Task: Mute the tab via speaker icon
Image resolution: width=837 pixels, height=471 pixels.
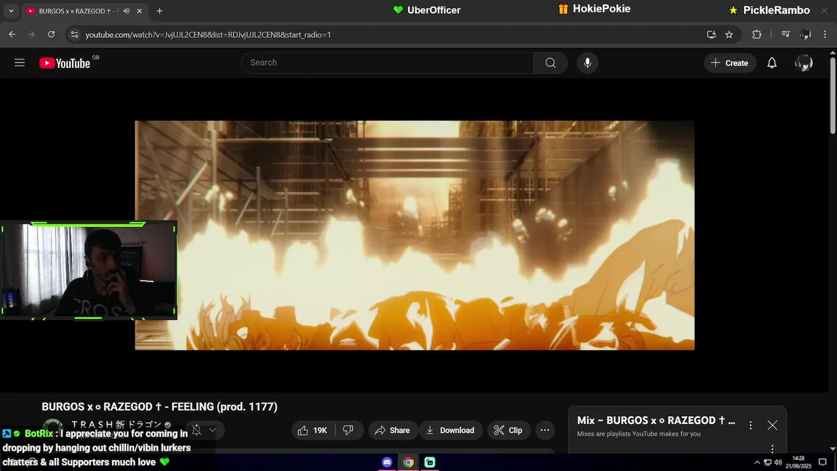Action: [126, 11]
